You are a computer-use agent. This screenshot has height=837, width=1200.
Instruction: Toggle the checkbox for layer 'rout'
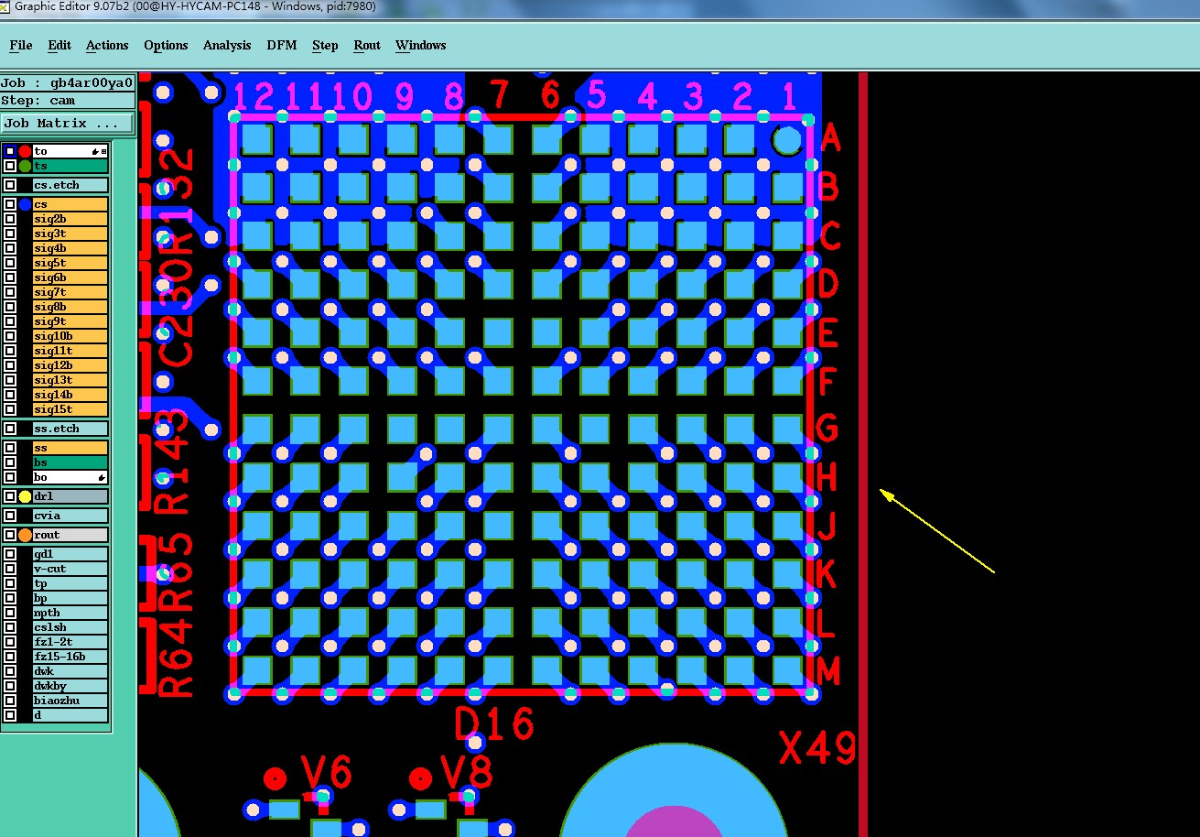(x=10, y=535)
